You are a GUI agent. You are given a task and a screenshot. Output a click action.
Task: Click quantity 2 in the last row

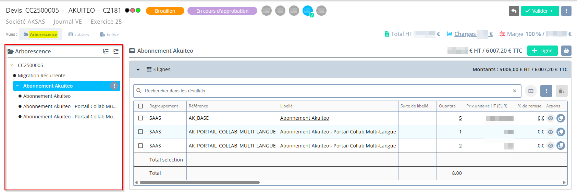click(x=460, y=146)
